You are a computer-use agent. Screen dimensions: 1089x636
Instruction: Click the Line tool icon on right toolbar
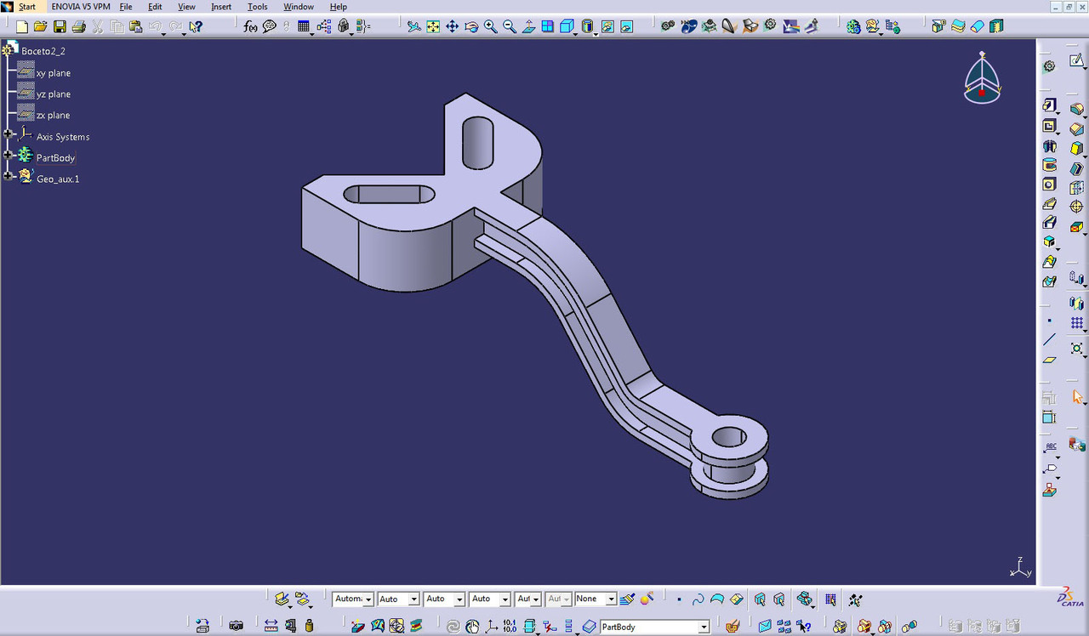point(1049,339)
